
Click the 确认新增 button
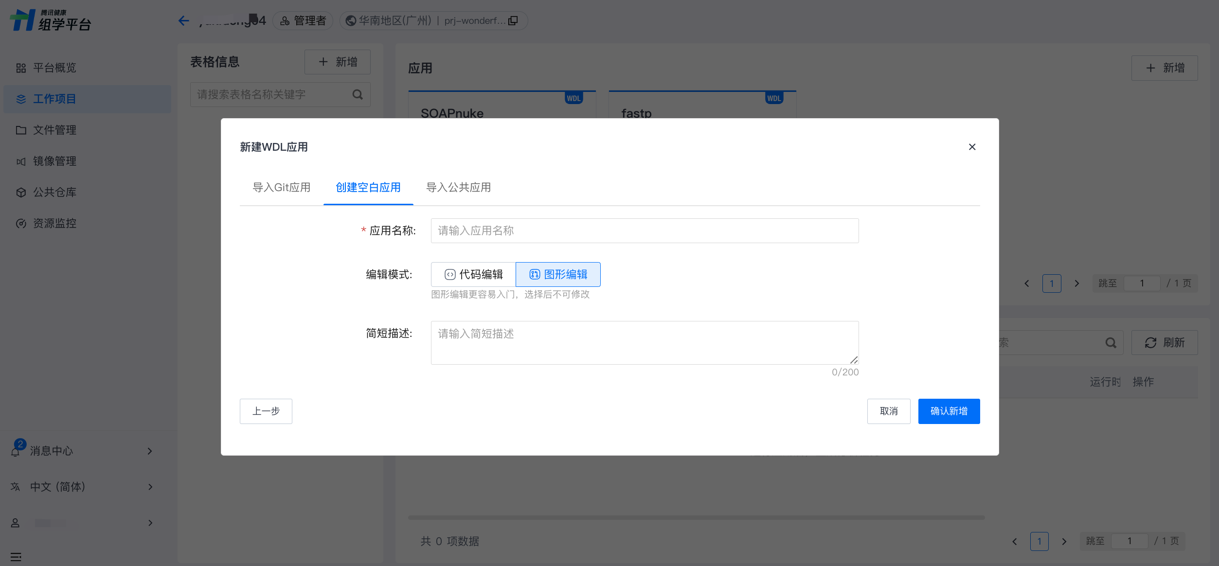[x=949, y=411]
